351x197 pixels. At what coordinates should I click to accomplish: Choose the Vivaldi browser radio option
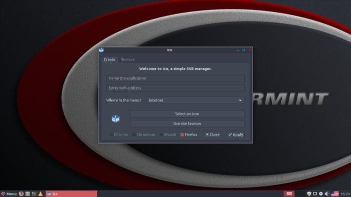pyautogui.click(x=168, y=134)
